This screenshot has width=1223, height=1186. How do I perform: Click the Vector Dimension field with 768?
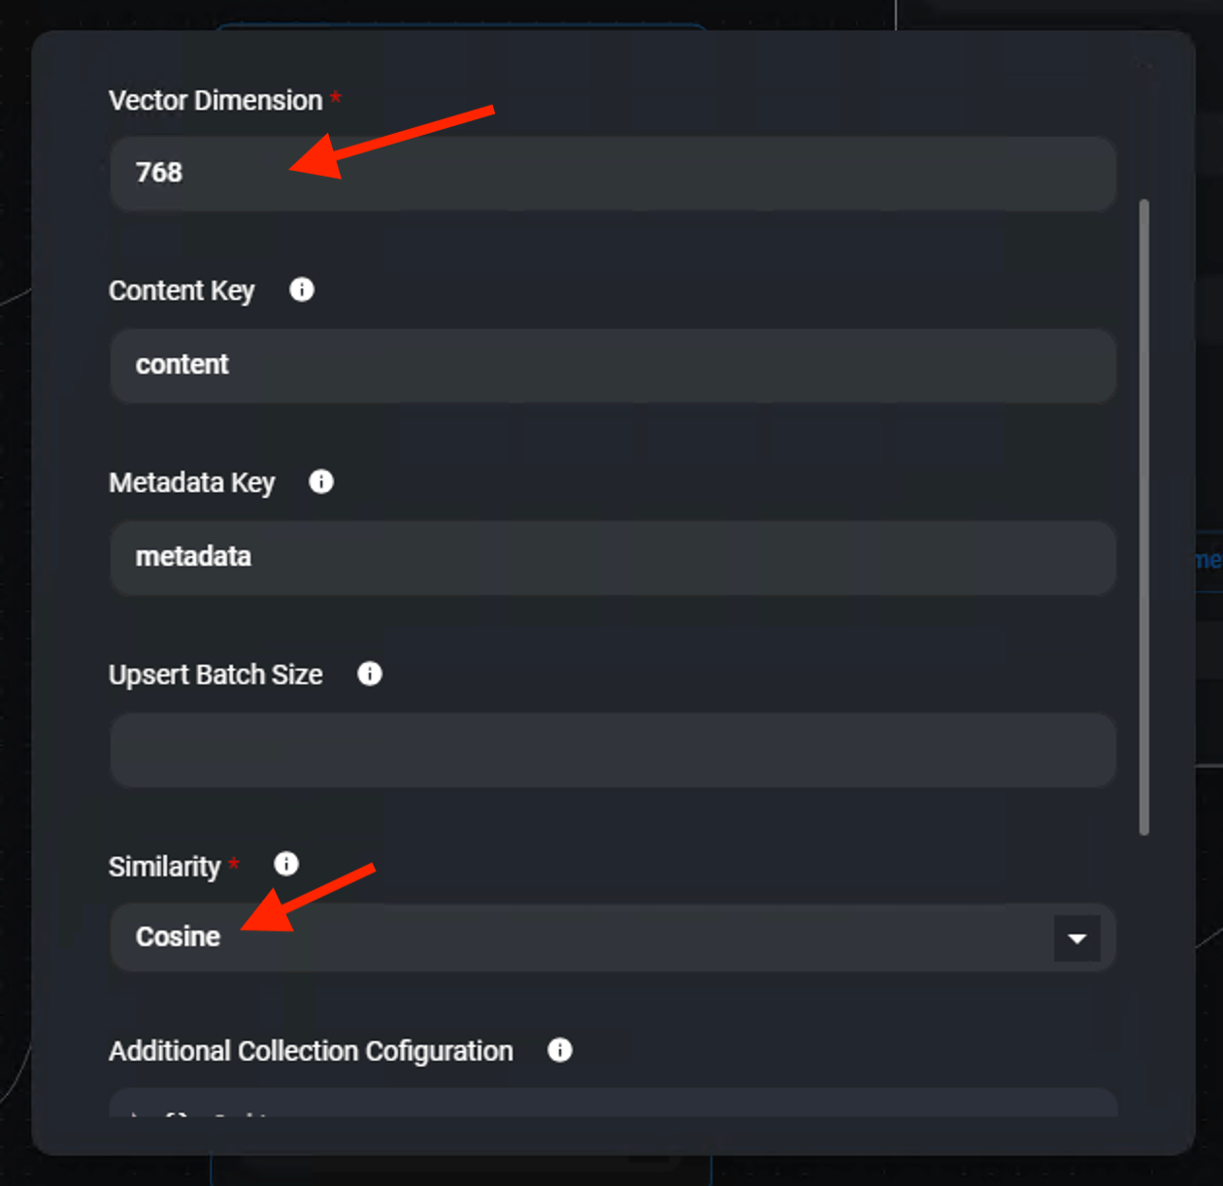click(611, 174)
